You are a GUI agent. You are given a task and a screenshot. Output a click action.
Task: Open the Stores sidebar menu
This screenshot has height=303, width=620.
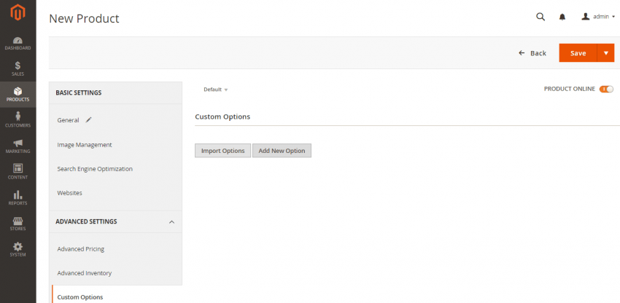point(18,224)
